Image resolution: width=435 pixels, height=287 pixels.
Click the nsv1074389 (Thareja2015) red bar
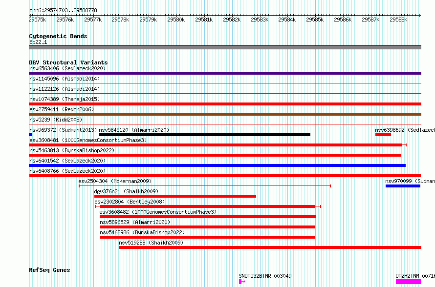click(225, 104)
